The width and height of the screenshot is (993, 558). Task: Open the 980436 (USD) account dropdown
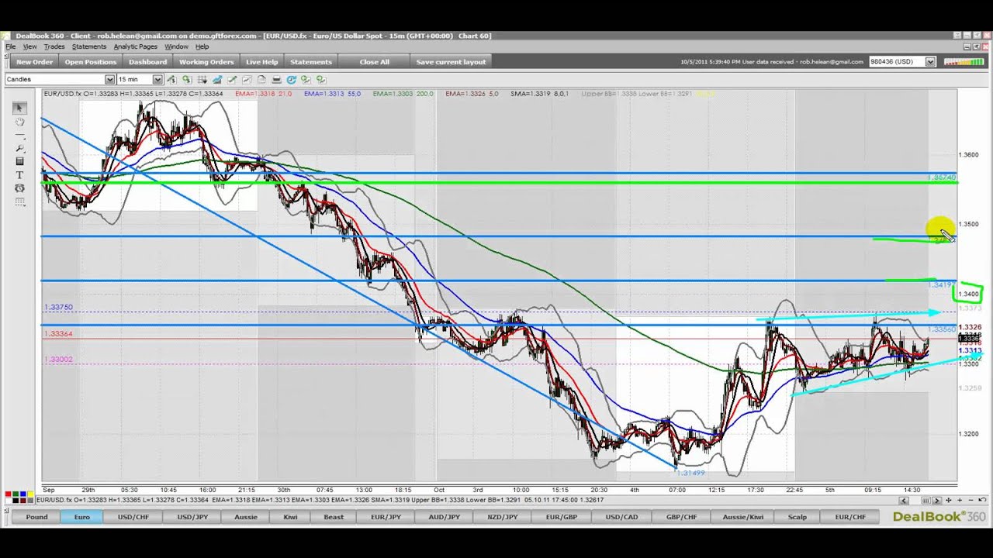(x=930, y=62)
